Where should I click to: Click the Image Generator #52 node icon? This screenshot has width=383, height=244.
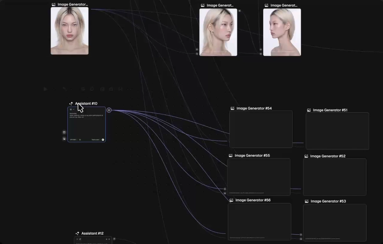[x=306, y=156]
